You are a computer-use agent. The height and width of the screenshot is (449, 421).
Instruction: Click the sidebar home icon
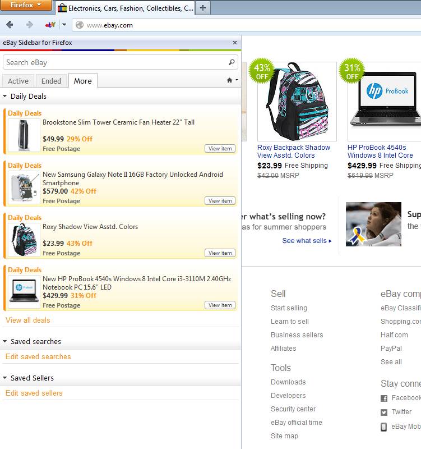(229, 80)
